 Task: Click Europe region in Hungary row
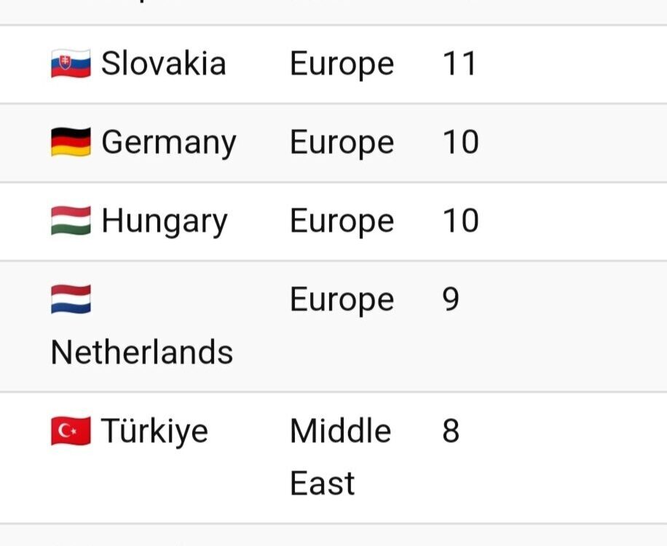pos(342,222)
